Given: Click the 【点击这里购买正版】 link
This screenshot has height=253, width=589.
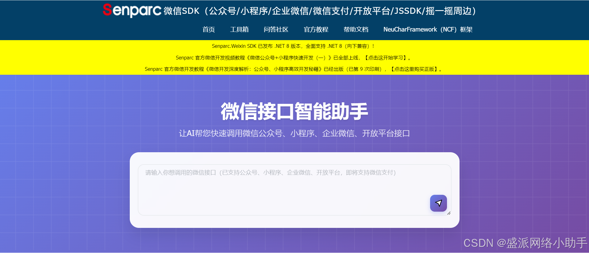Looking at the screenshot, I should 414,69.
